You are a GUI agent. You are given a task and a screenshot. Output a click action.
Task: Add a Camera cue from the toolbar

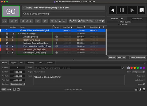point(27,21)
